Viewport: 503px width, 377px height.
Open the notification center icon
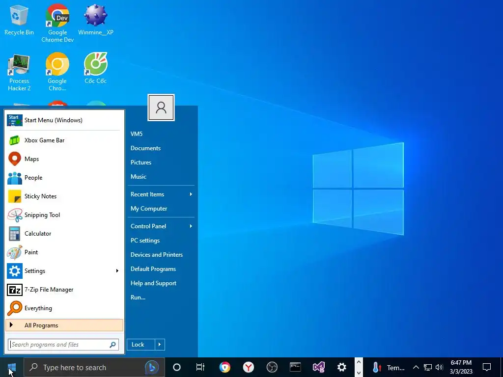coord(487,367)
